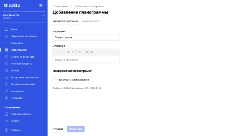Click the Клиенты people icon
Viewport: 239px width, 136px height.
[6, 121]
